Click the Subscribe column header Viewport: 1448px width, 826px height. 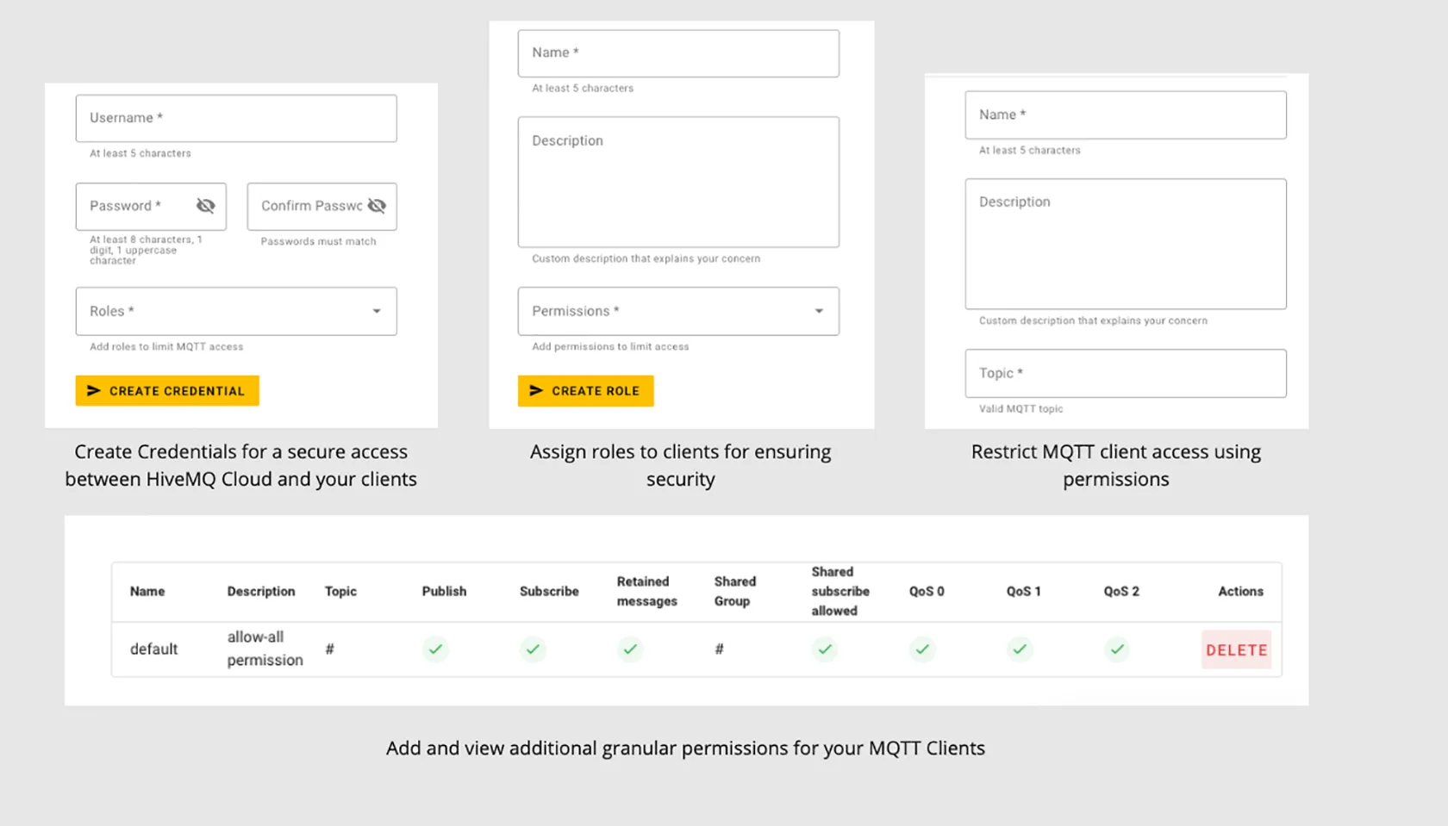(x=549, y=591)
